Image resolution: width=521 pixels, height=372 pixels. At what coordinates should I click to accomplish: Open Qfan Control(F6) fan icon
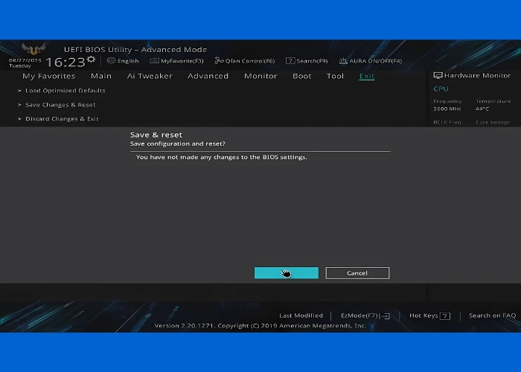point(219,61)
